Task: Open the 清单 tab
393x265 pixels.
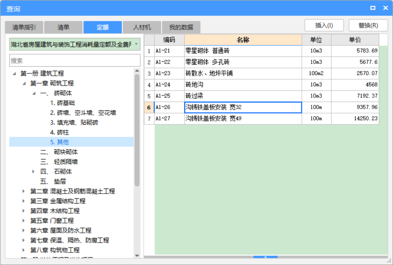Action: tap(63, 27)
